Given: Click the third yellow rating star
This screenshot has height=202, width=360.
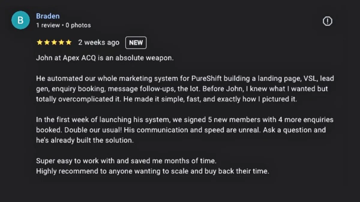Looking at the screenshot, I should pyautogui.click(x=54, y=42).
